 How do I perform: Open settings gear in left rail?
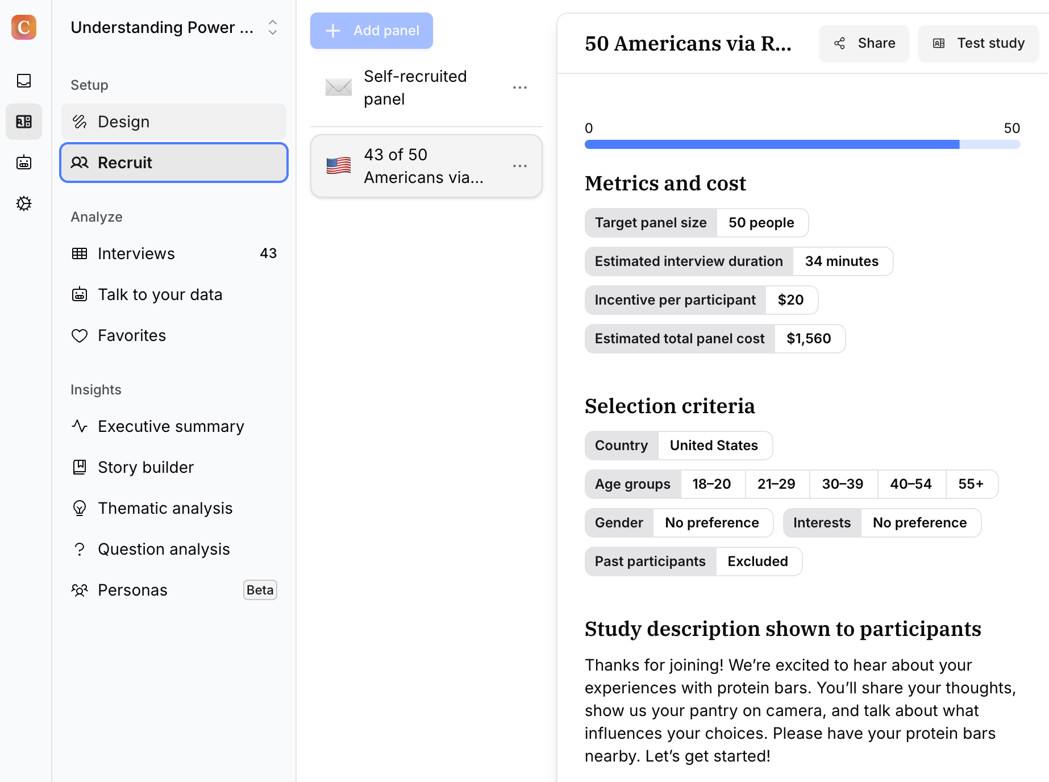point(24,203)
